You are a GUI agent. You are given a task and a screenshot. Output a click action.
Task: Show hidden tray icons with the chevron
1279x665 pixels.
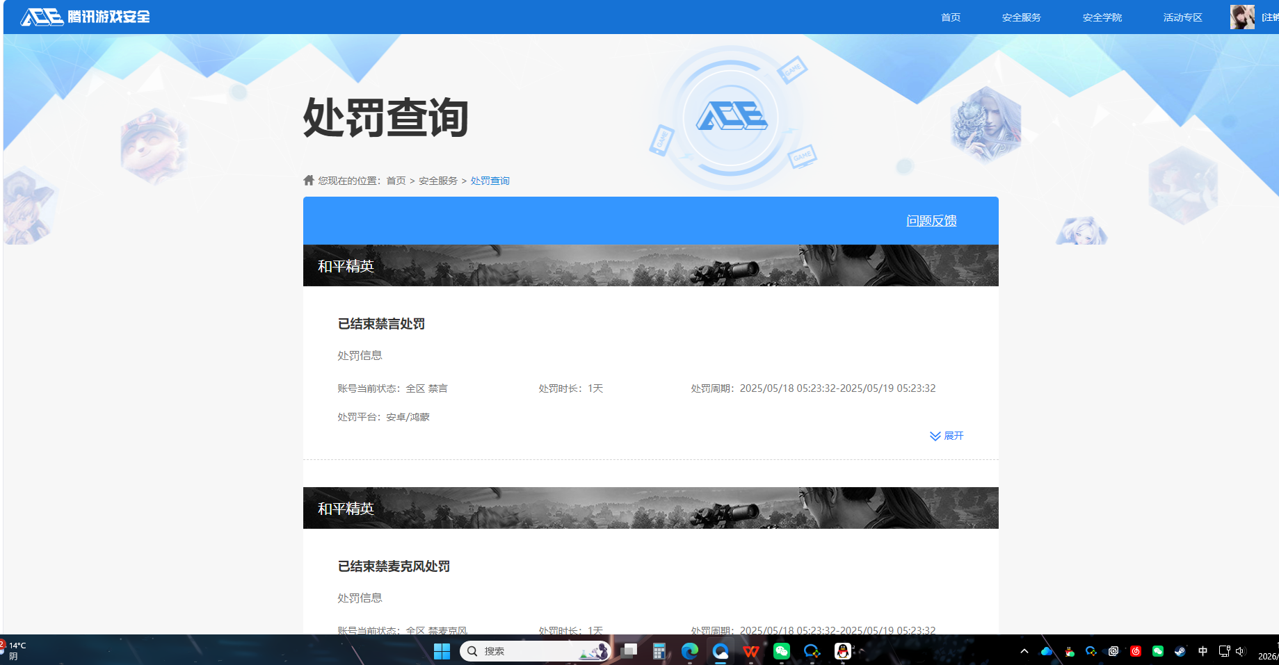tap(1024, 651)
